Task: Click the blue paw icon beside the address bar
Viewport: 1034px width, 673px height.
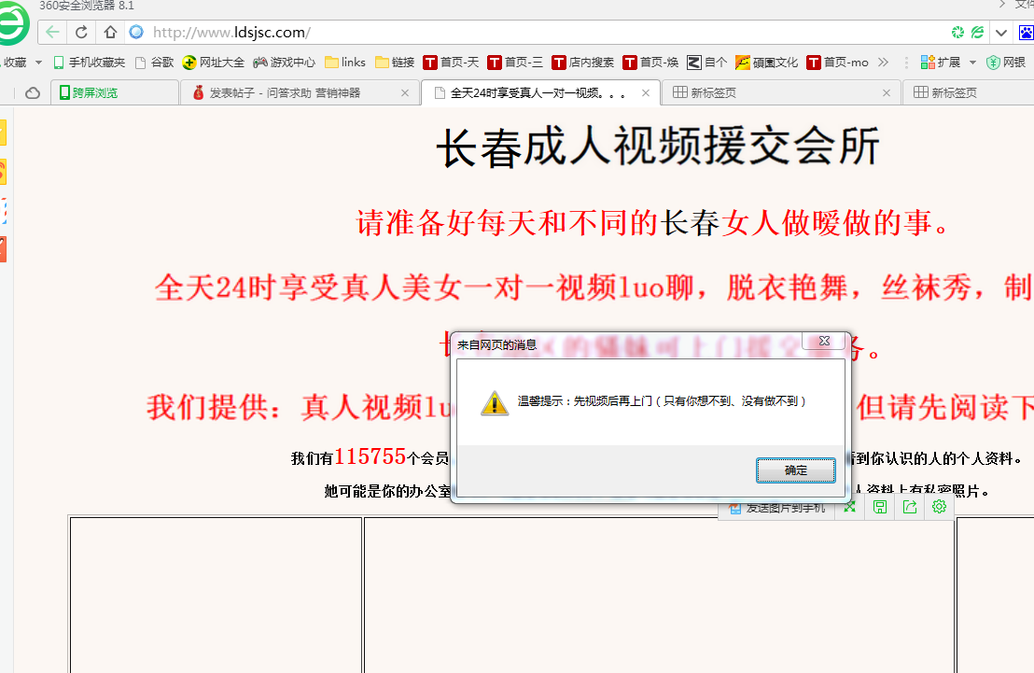Action: tap(1026, 31)
